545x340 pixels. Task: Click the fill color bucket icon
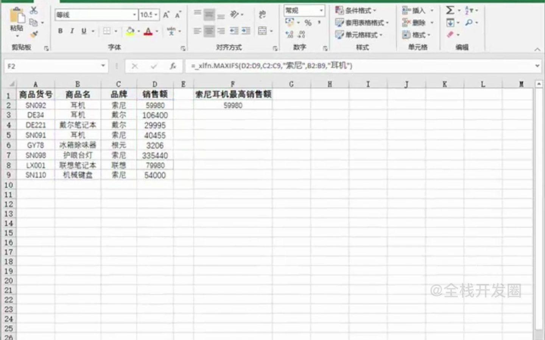click(x=130, y=31)
